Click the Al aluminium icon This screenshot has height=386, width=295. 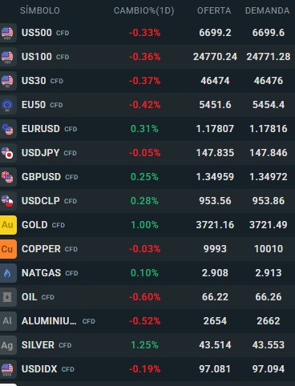point(7,321)
